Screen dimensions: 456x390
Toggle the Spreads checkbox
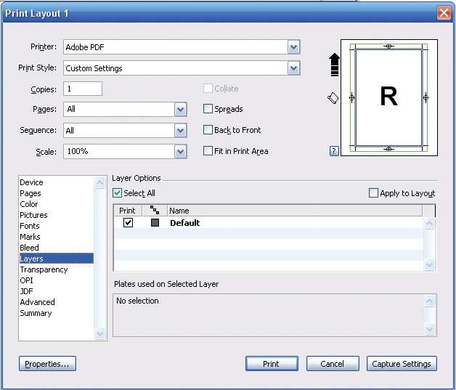tap(208, 109)
